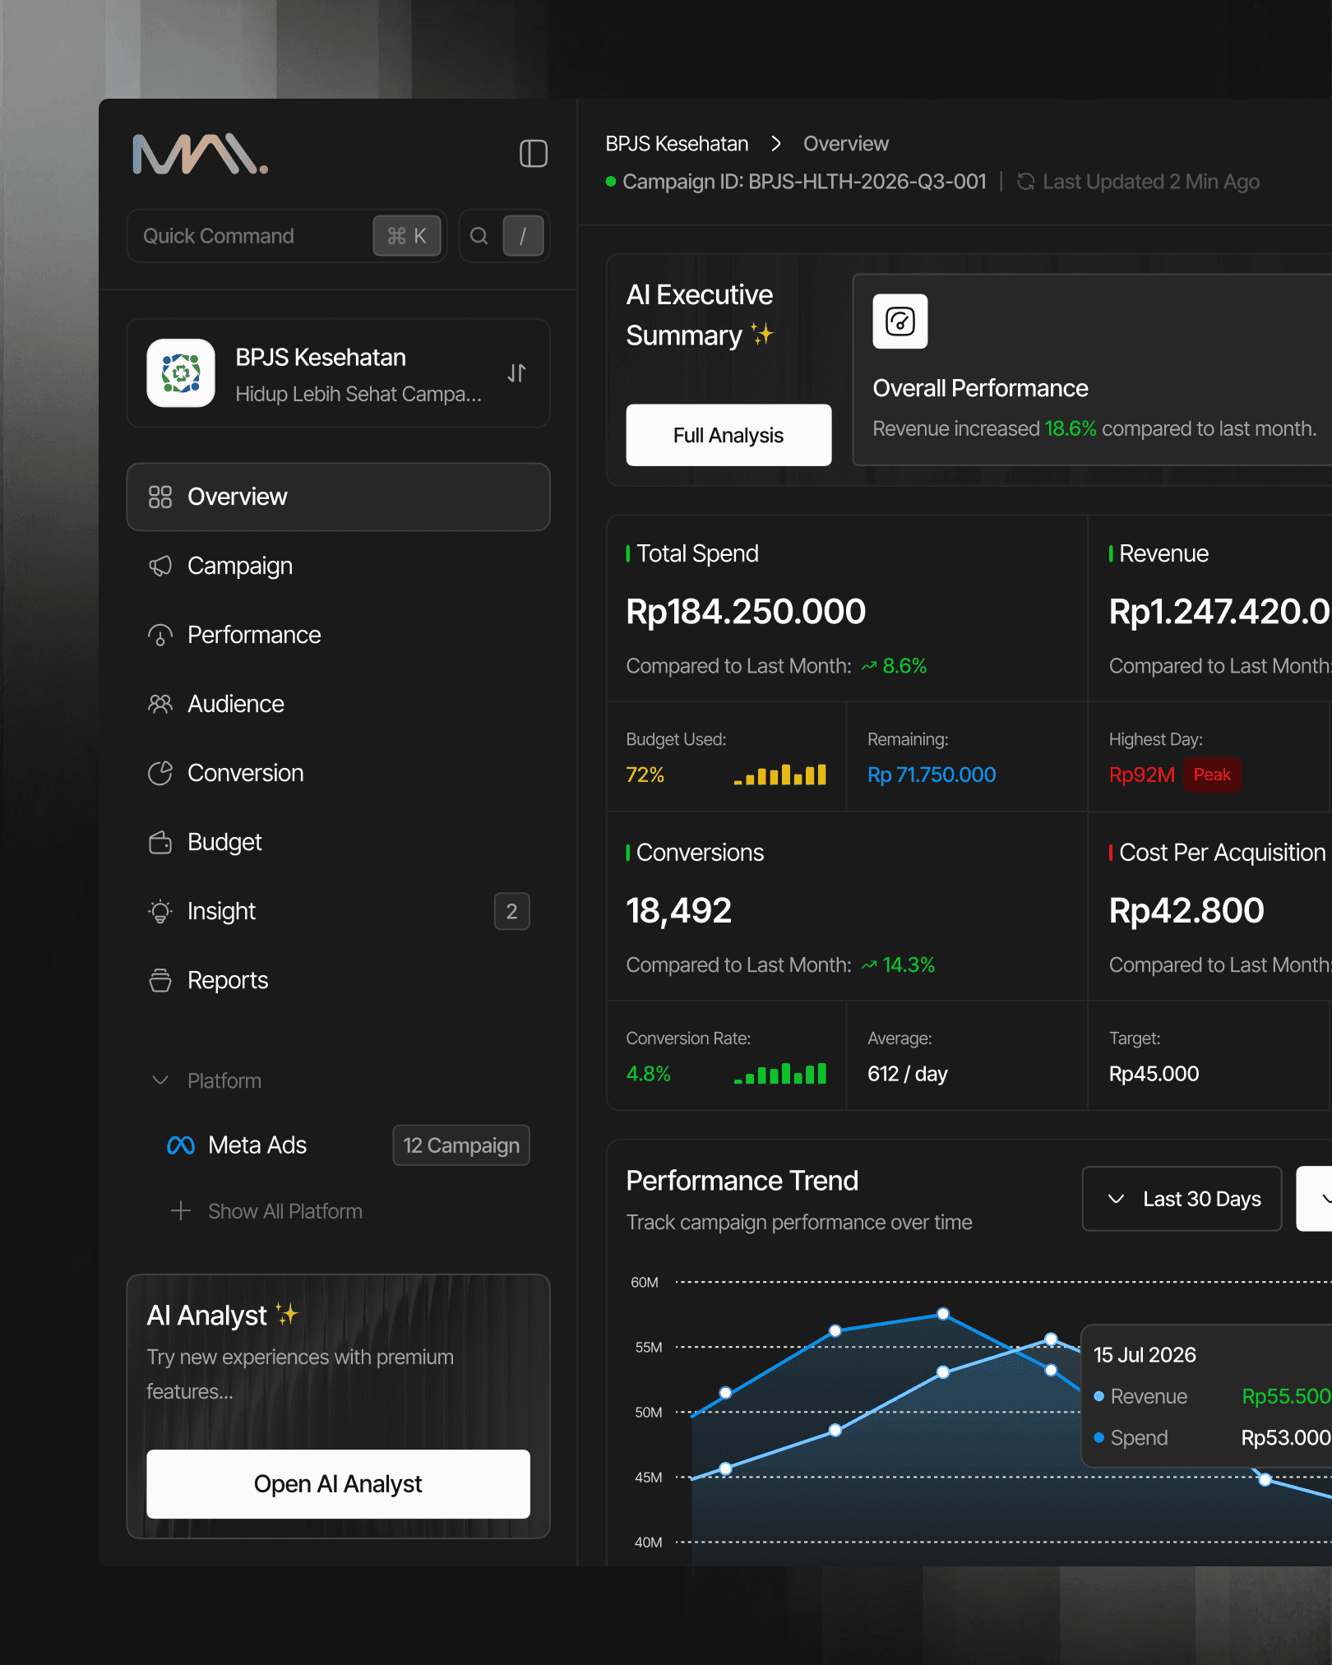
Task: Click the 18.6% revenue increase text
Action: coord(1071,429)
